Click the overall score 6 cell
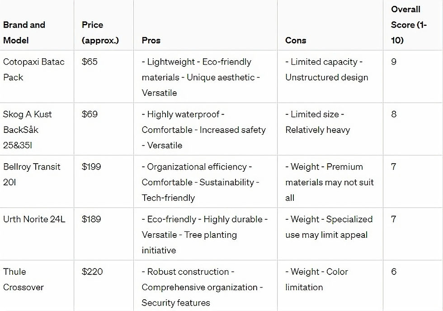Viewport: 443px width, 311px height. click(394, 272)
